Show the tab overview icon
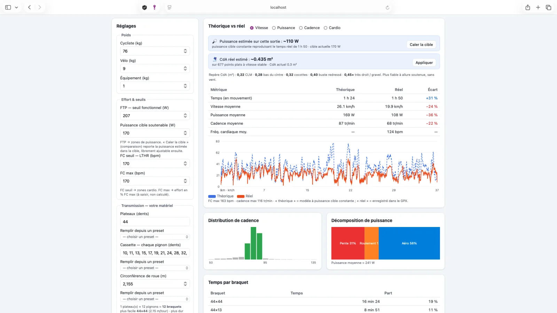557x313 pixels. coord(548,7)
